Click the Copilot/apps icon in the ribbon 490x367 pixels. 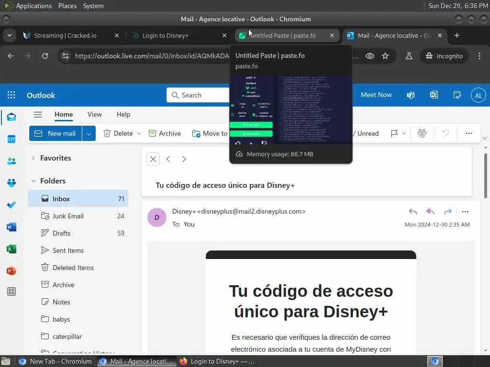click(422, 133)
